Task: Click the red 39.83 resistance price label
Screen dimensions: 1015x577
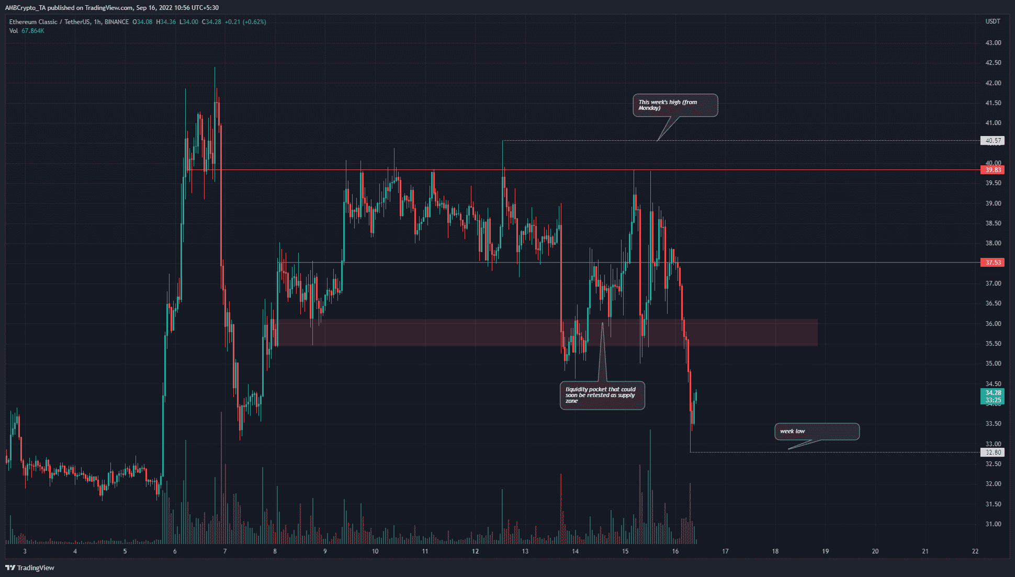Action: coord(993,170)
